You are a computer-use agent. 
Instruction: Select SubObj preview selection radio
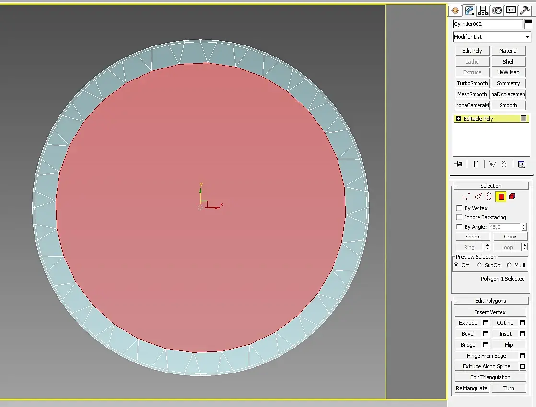[479, 265]
